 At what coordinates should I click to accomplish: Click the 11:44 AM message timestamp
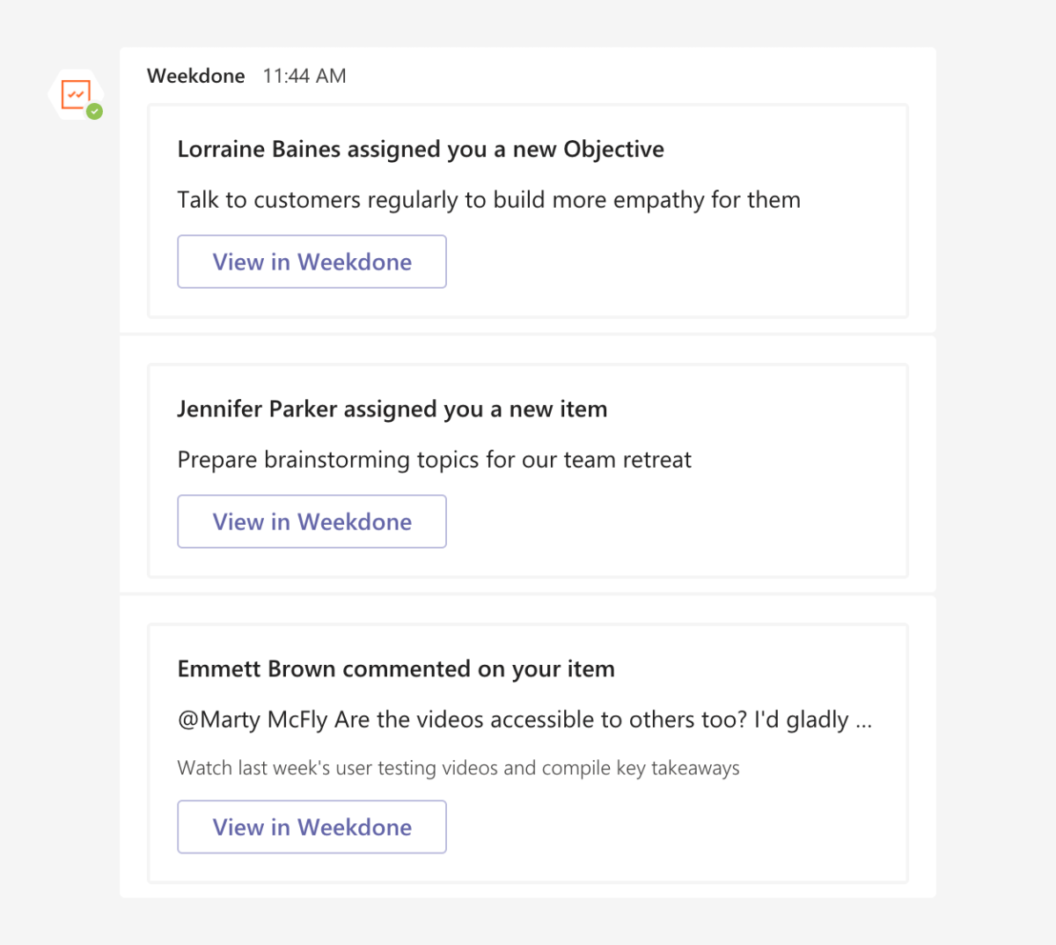pos(304,76)
